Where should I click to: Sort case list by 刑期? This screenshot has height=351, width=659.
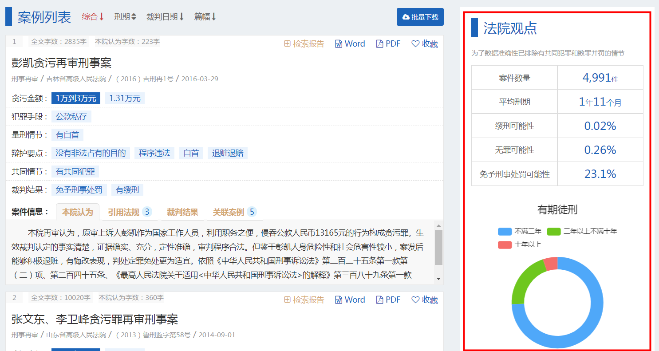pyautogui.click(x=125, y=17)
